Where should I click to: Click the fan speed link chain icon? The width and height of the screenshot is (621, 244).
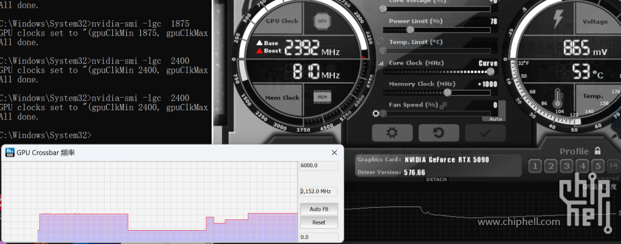click(443, 105)
